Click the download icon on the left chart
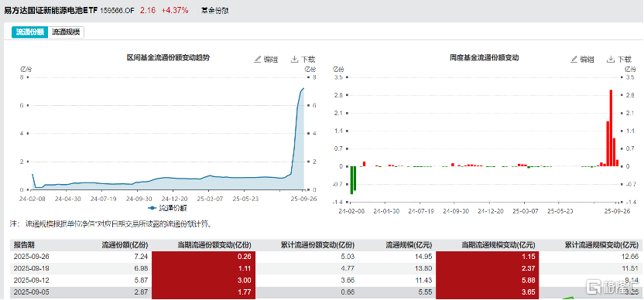Viewport: 644px width, 300px height. coord(294,60)
